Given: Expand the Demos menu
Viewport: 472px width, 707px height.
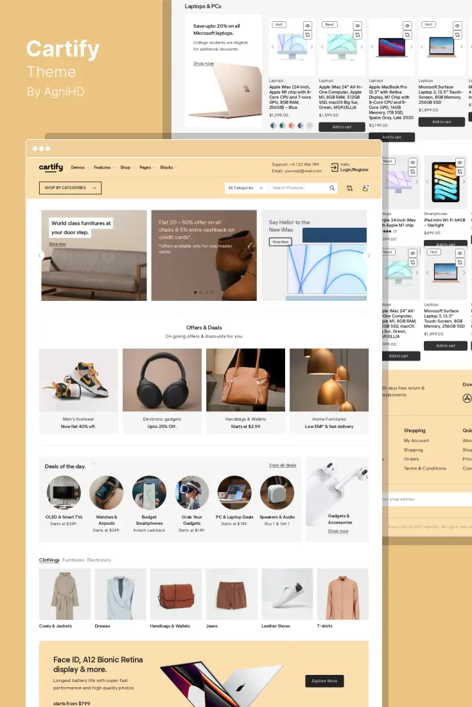Looking at the screenshot, I should [x=80, y=167].
